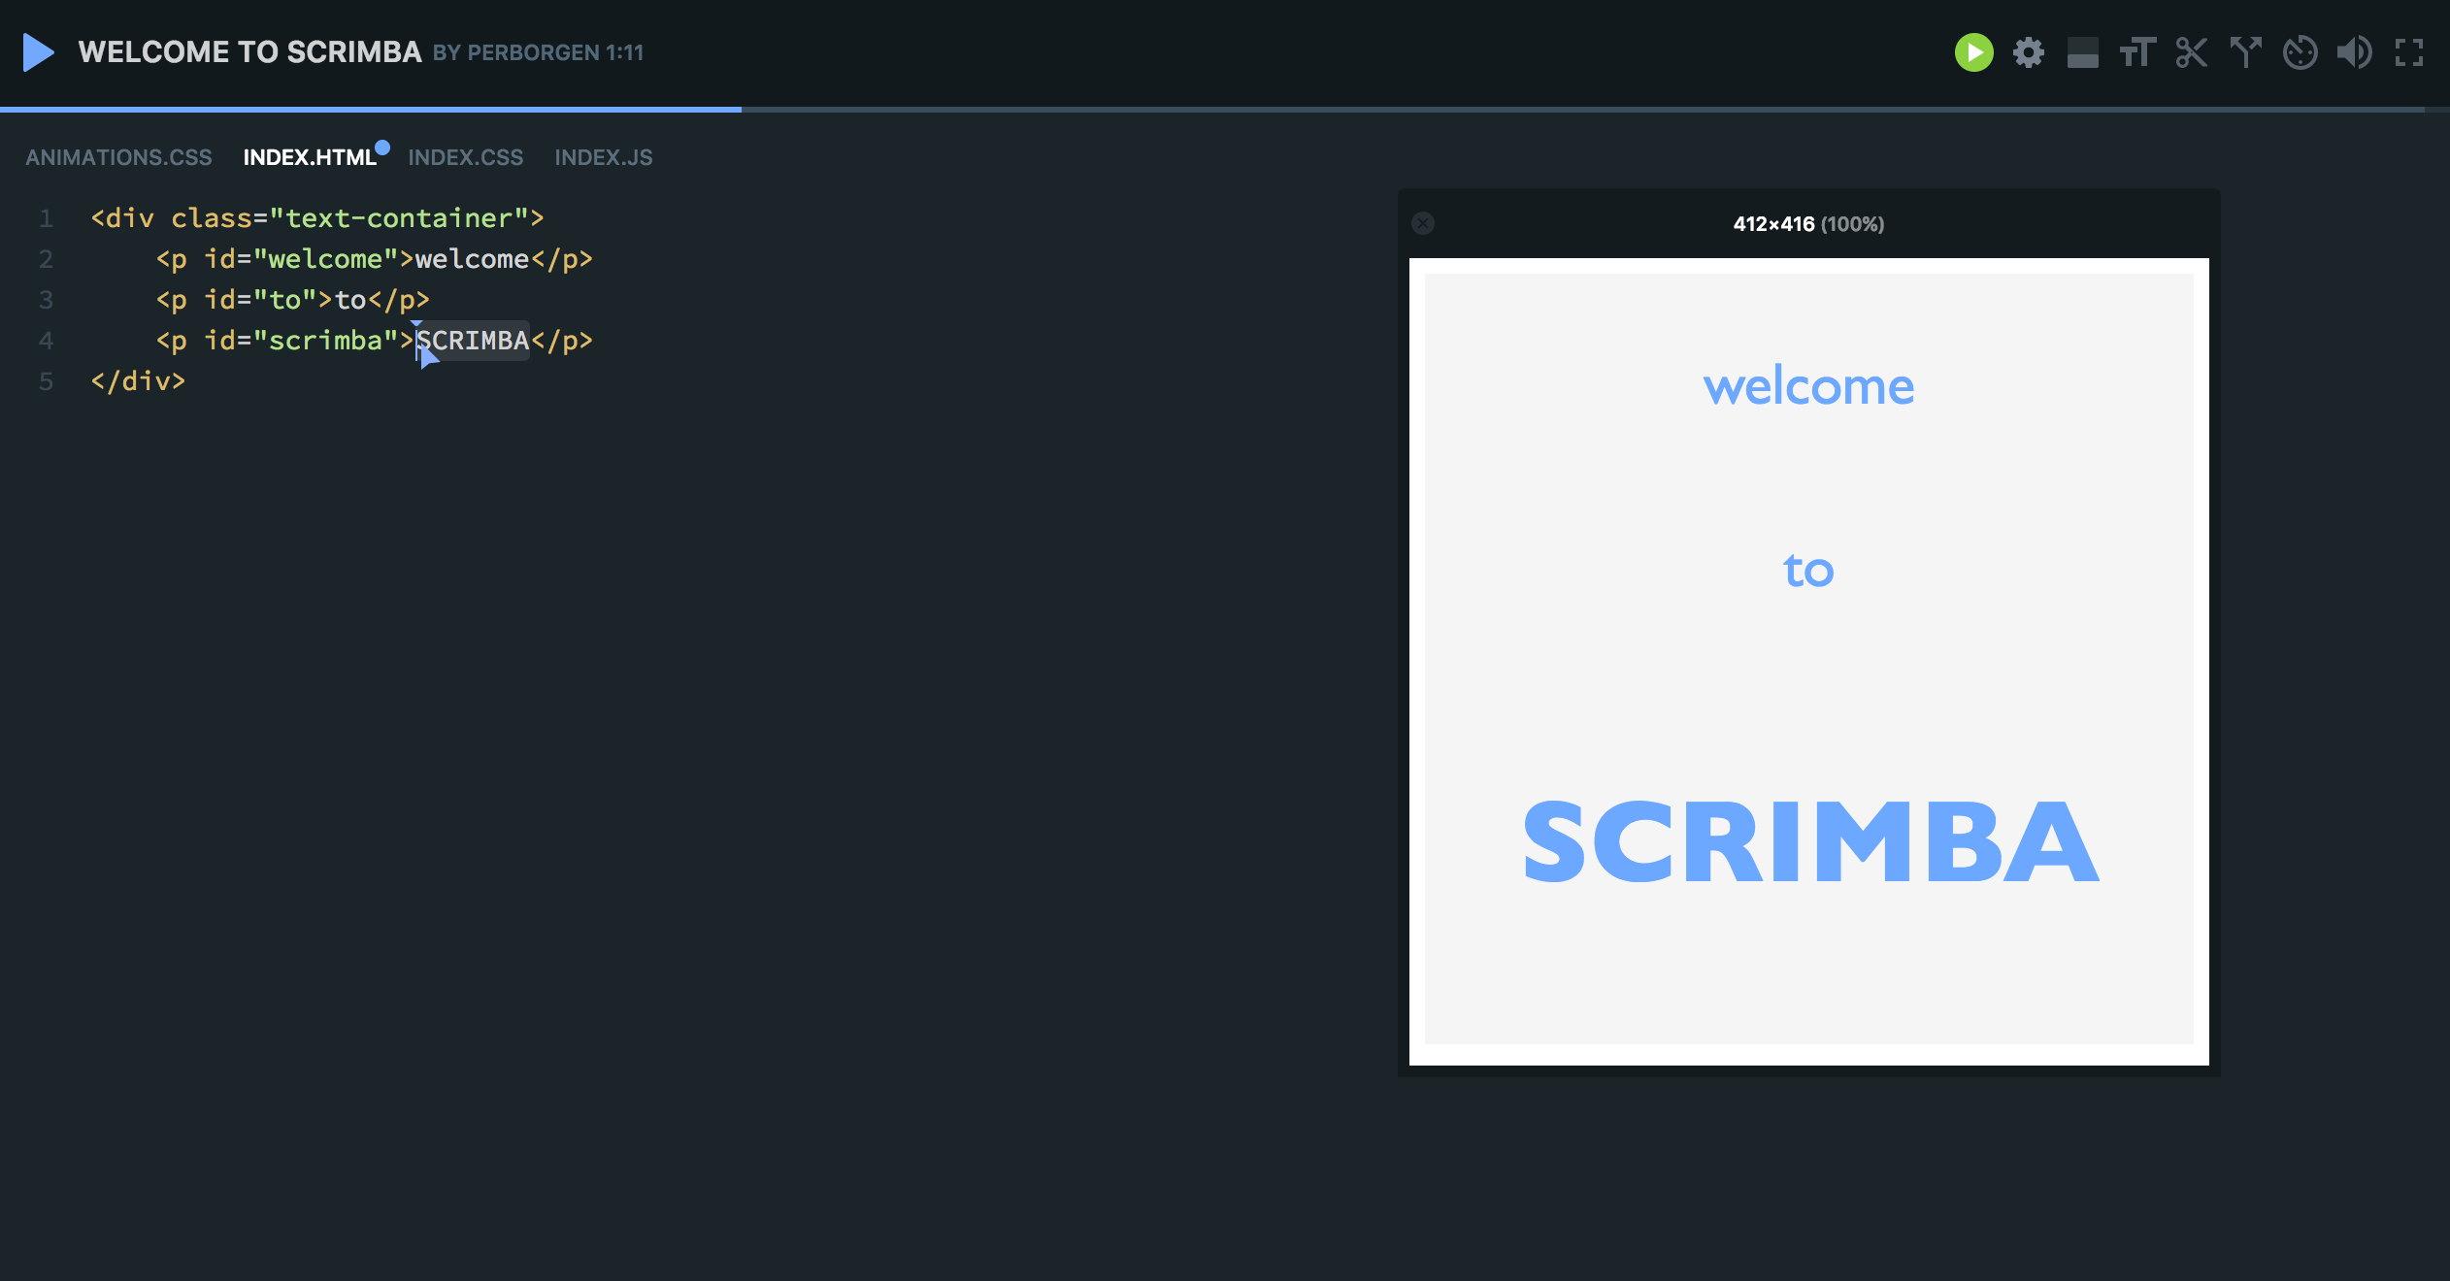Start playback with the green play button
Viewport: 2450px width, 1281px height.
tap(1972, 52)
